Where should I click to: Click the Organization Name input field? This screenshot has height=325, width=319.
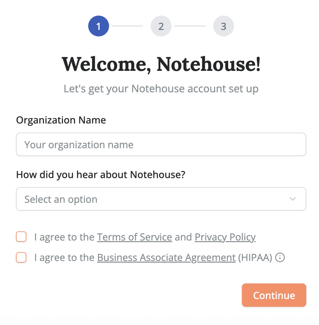[x=161, y=144]
